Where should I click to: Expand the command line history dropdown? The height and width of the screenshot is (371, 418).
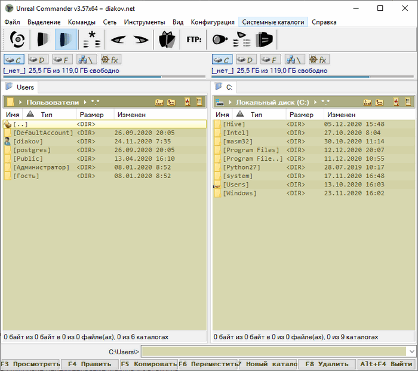pos(411,351)
